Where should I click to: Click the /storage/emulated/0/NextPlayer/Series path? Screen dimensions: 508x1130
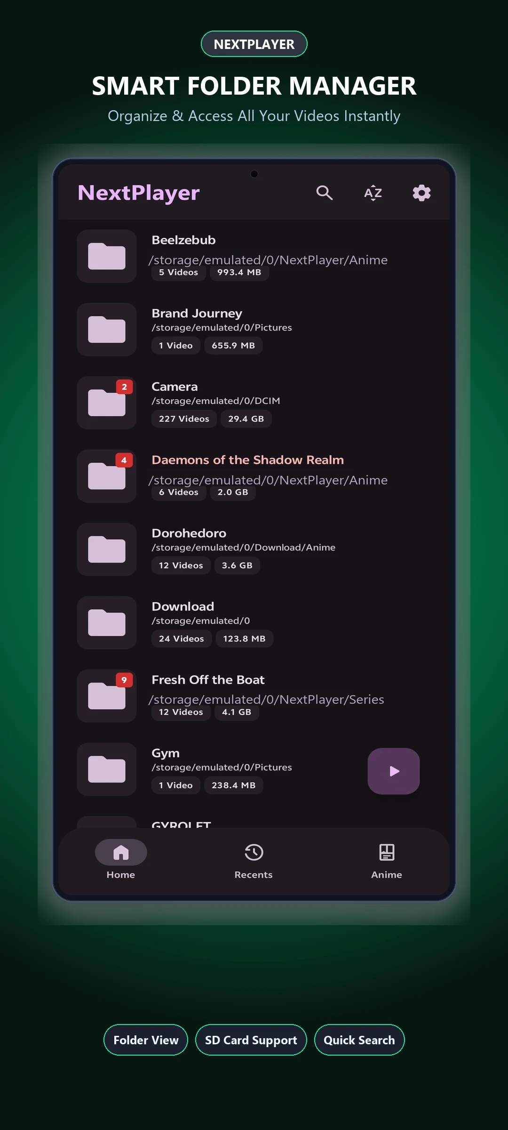[267, 700]
